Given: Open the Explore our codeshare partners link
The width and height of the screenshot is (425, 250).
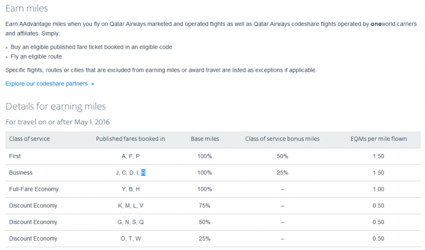Looking at the screenshot, I should [x=46, y=84].
